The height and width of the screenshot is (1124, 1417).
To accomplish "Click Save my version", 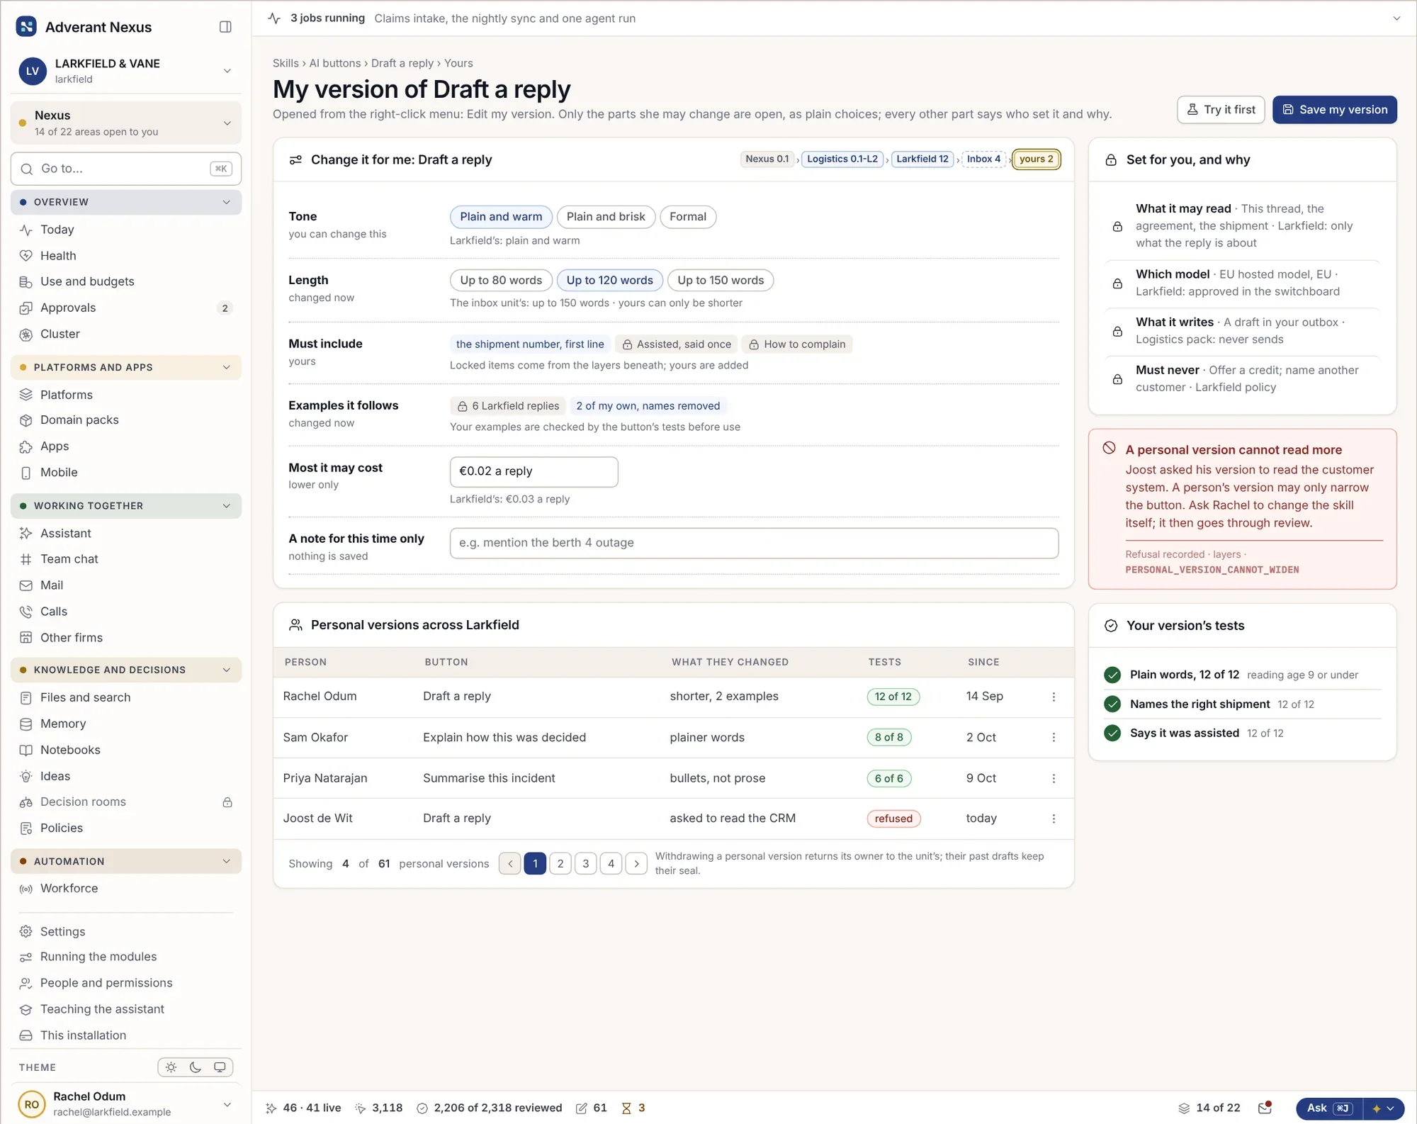I will (x=1335, y=110).
